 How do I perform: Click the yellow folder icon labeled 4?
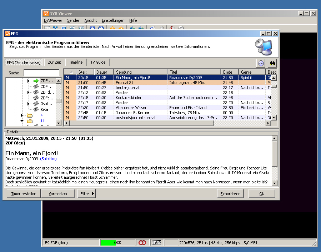coord(29,115)
